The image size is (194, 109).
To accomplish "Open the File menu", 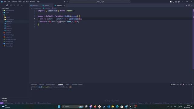I will [x=5, y=2].
